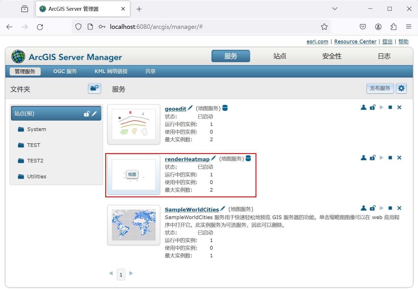Screen dimensions: 418x291
Task: Go to next page of services
Action: (131, 273)
